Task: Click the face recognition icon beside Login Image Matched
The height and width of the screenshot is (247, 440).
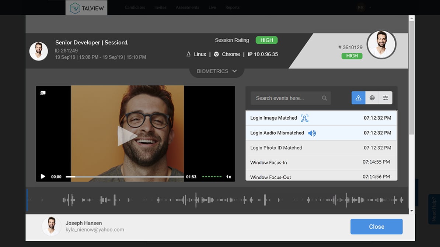Action: pos(304,118)
